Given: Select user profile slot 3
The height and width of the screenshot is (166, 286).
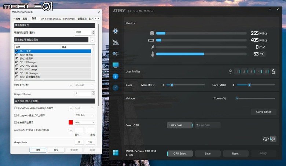Looking at the screenshot, I should click(x=251, y=71).
